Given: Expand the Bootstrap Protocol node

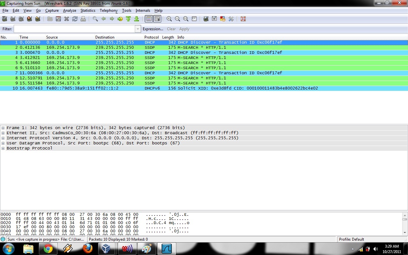Looking at the screenshot, I should coord(3,148).
